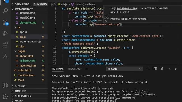The width and height of the screenshot is (182, 102).
Task: Expand the OUTLINE section
Action: [x=20, y=86]
